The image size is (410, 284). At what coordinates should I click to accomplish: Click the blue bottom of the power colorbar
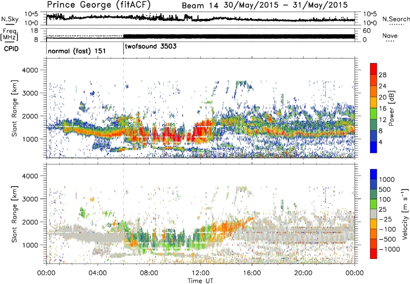374,147
